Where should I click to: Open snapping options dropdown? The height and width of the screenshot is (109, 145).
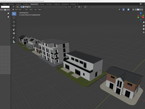pyautogui.click(x=82, y=7)
